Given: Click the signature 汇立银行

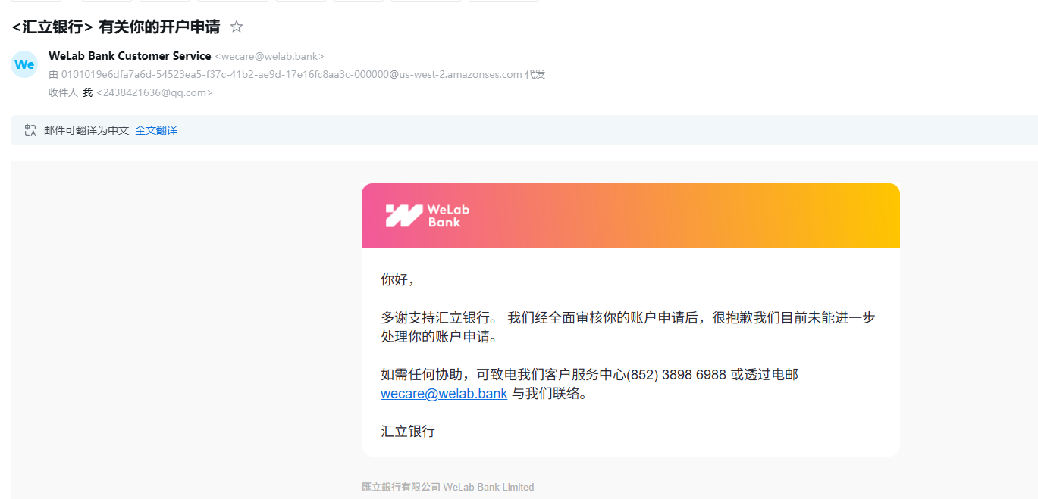Looking at the screenshot, I should pos(408,432).
